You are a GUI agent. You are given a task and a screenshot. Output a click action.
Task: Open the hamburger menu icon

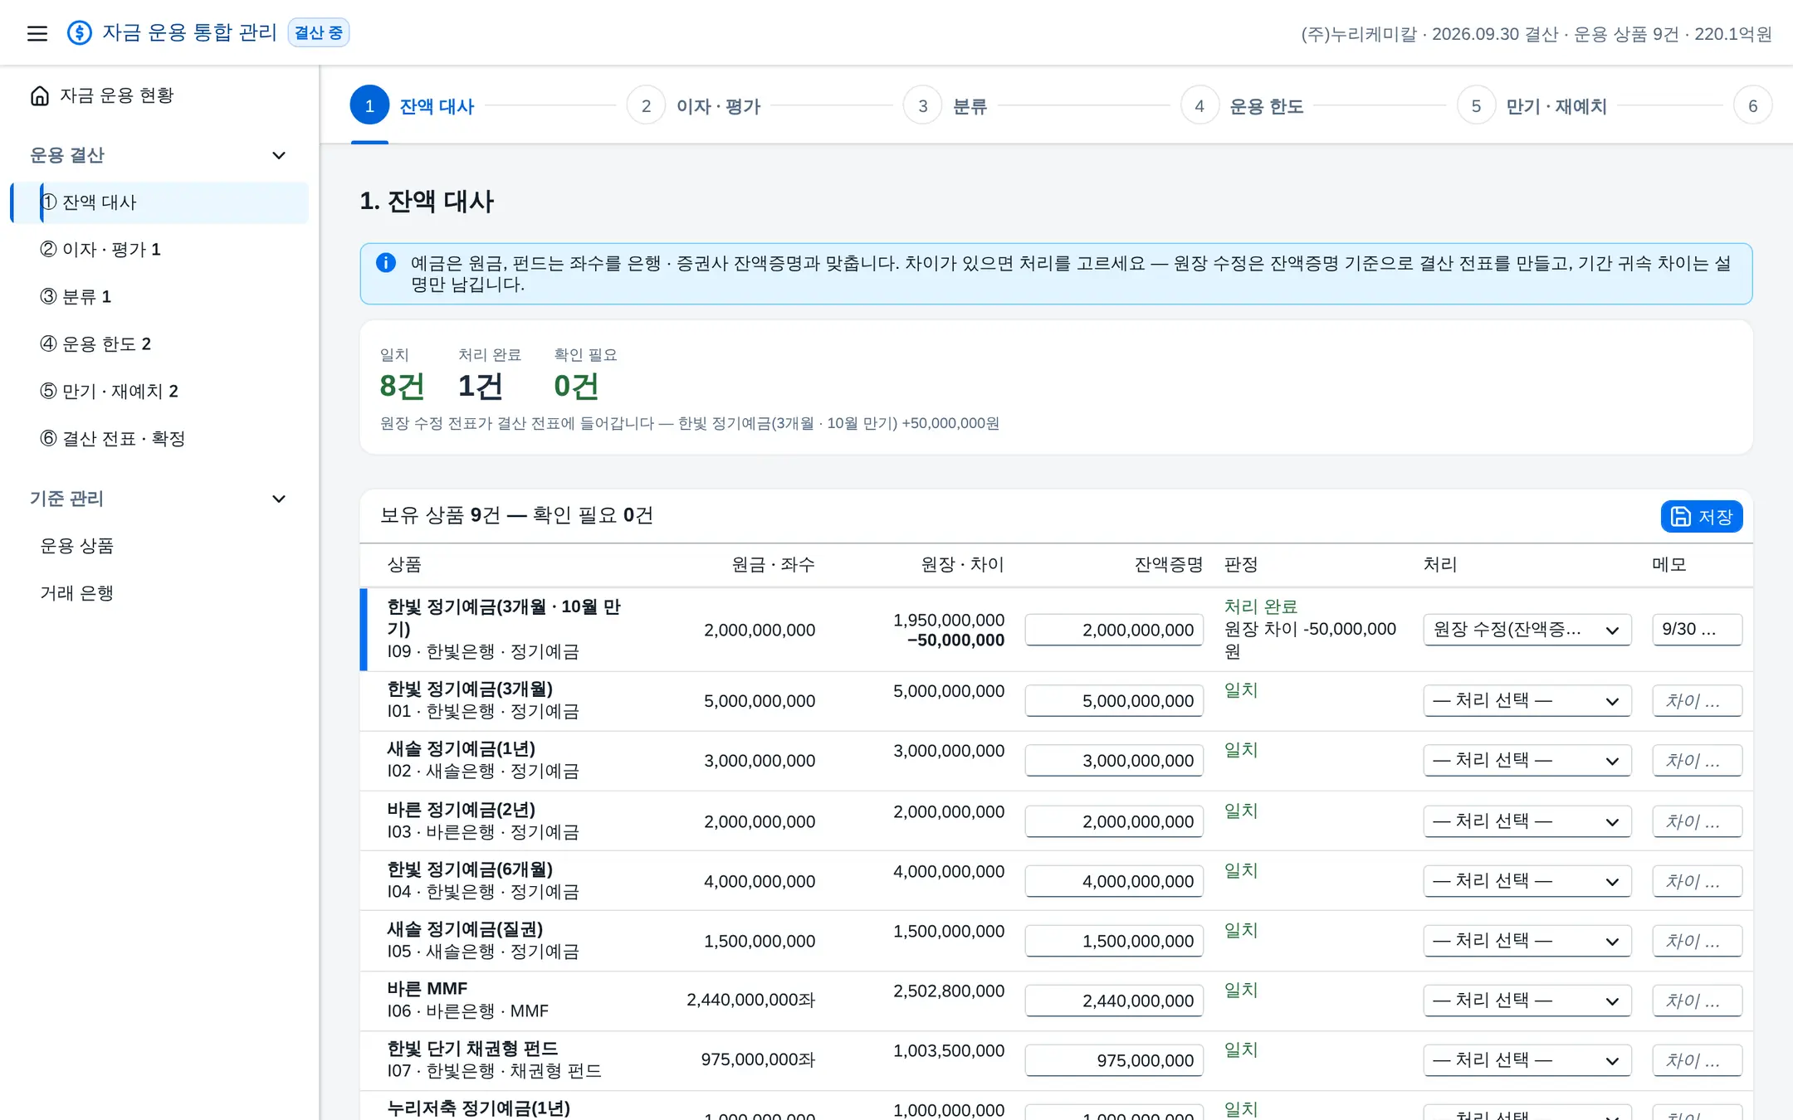(x=37, y=33)
